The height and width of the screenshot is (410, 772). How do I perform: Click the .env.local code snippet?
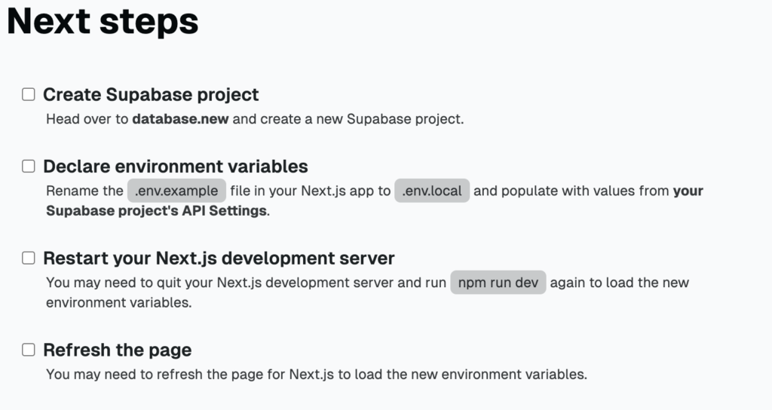[x=432, y=191]
